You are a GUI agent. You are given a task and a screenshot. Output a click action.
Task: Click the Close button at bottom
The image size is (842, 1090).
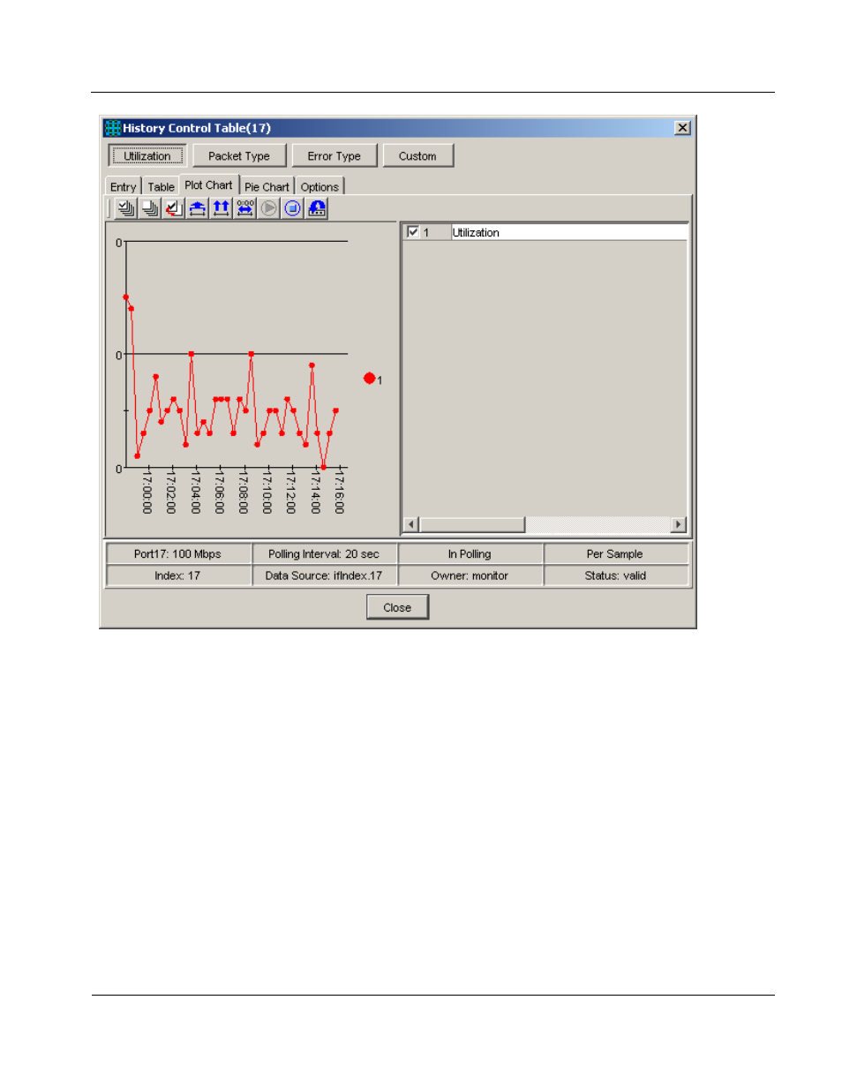(x=397, y=607)
